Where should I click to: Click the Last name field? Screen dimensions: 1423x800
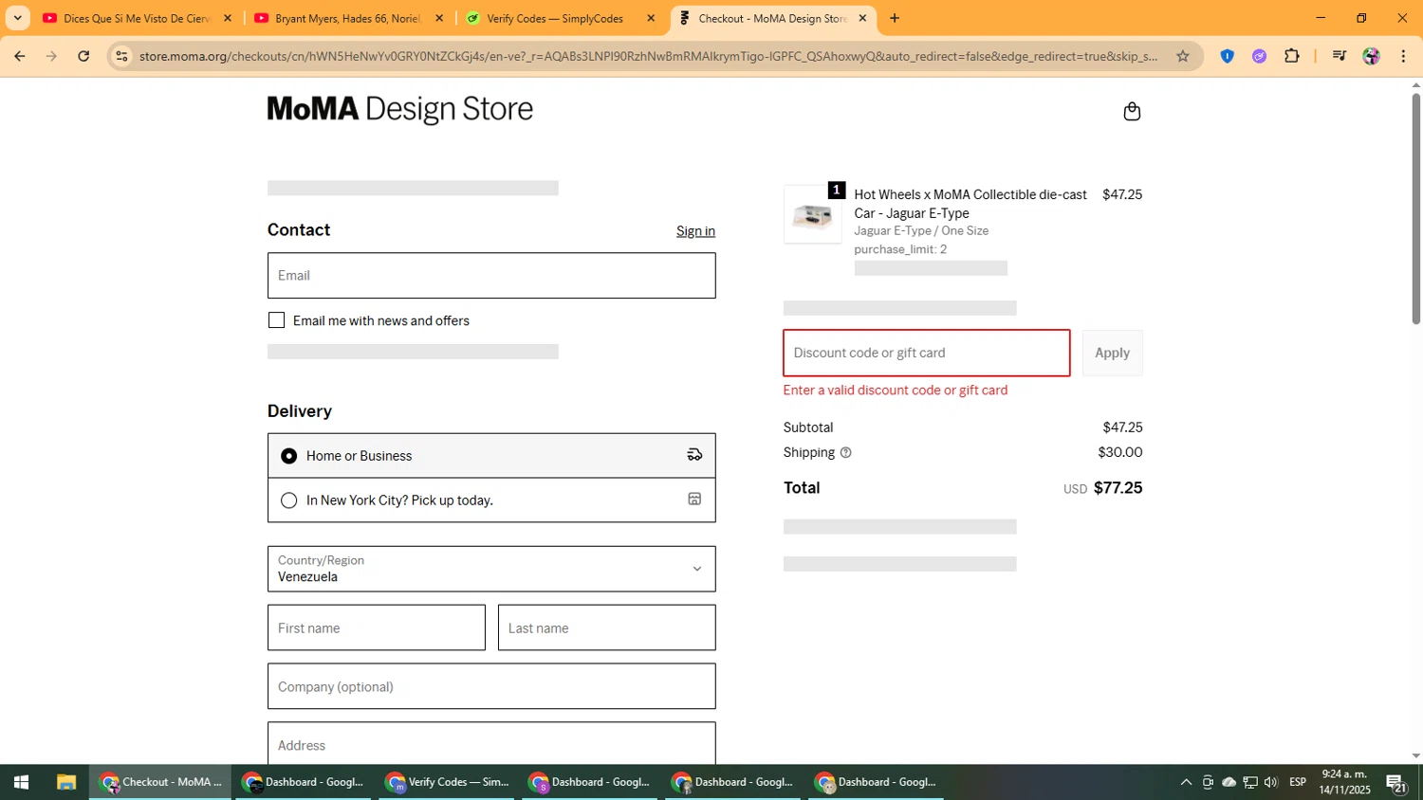(607, 627)
